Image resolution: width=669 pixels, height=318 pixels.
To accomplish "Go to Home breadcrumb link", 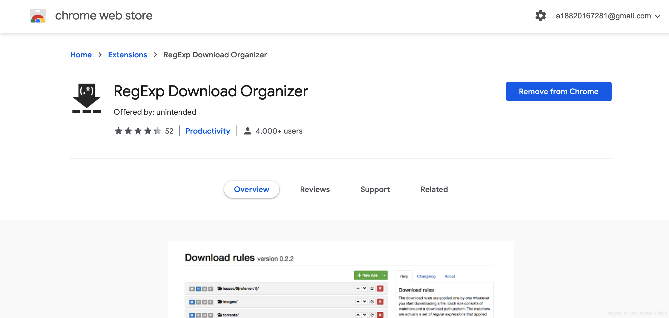I will (81, 55).
